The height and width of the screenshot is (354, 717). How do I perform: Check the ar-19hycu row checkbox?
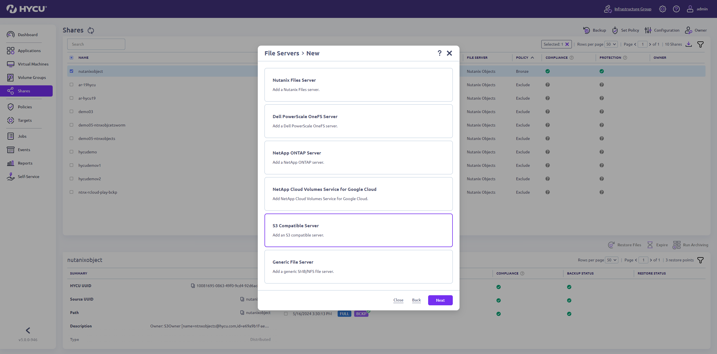pyautogui.click(x=71, y=85)
